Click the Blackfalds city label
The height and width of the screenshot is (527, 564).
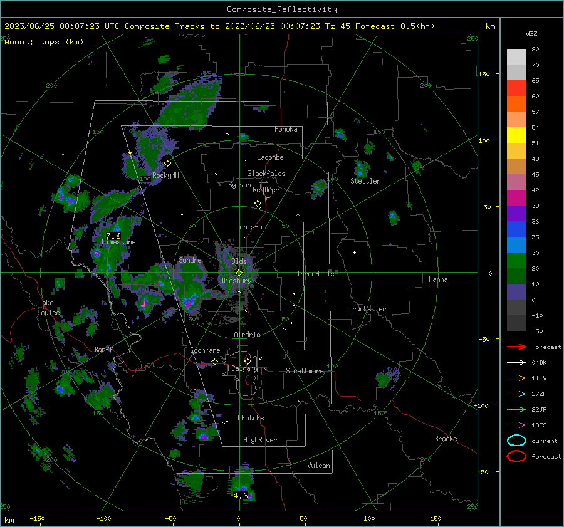pos(266,174)
